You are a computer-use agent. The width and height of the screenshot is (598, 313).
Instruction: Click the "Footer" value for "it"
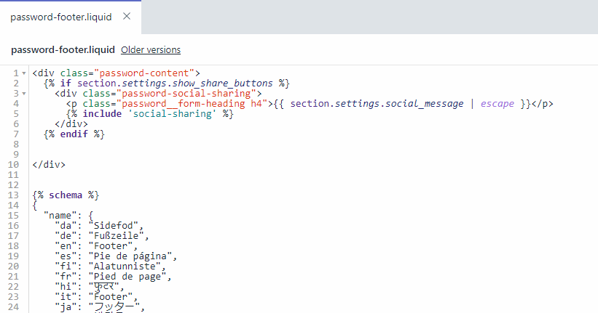click(111, 296)
